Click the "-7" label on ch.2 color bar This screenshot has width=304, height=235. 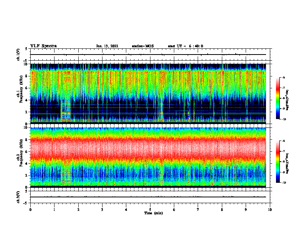click(283, 151)
